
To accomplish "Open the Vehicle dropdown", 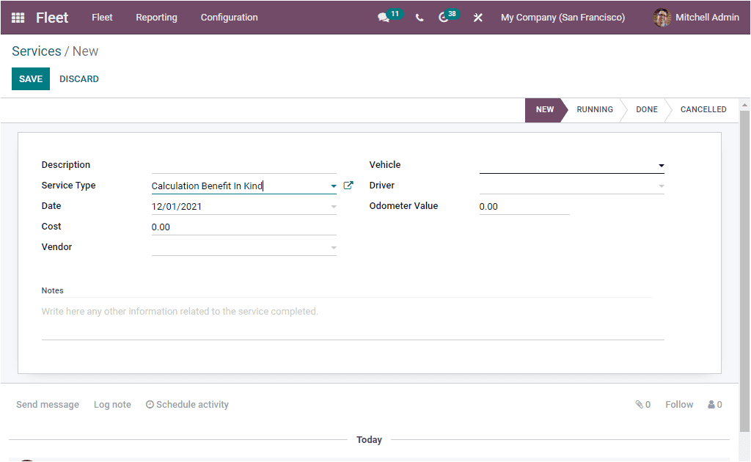I will pos(661,165).
